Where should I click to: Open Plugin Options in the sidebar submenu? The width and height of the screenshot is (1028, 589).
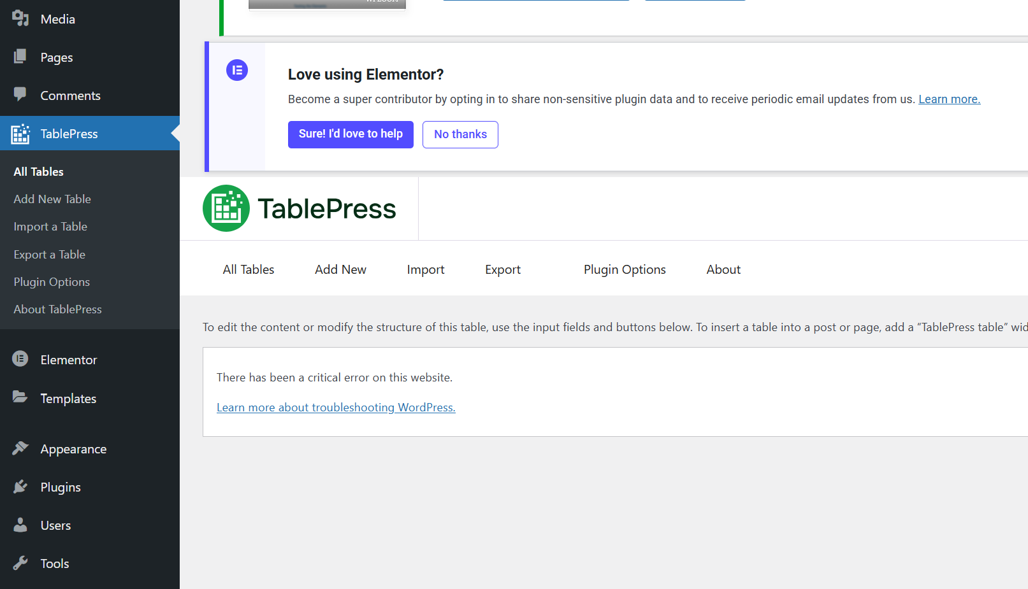tap(52, 282)
